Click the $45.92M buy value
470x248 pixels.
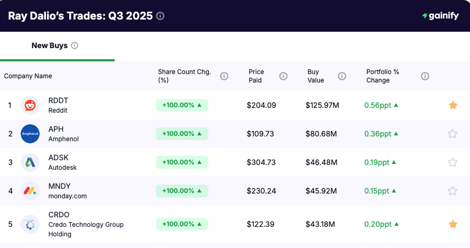tap(321, 191)
